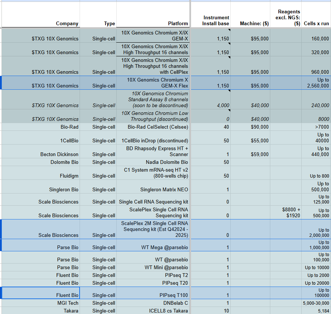Click the 1CellBio inDrop (discontinued) cell
This screenshot has width=331, height=314.
pyautogui.click(x=153, y=138)
